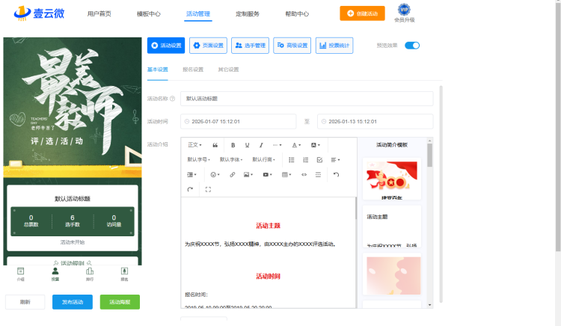
Task: Open the 默认字号 font size dropdown
Action: point(199,159)
